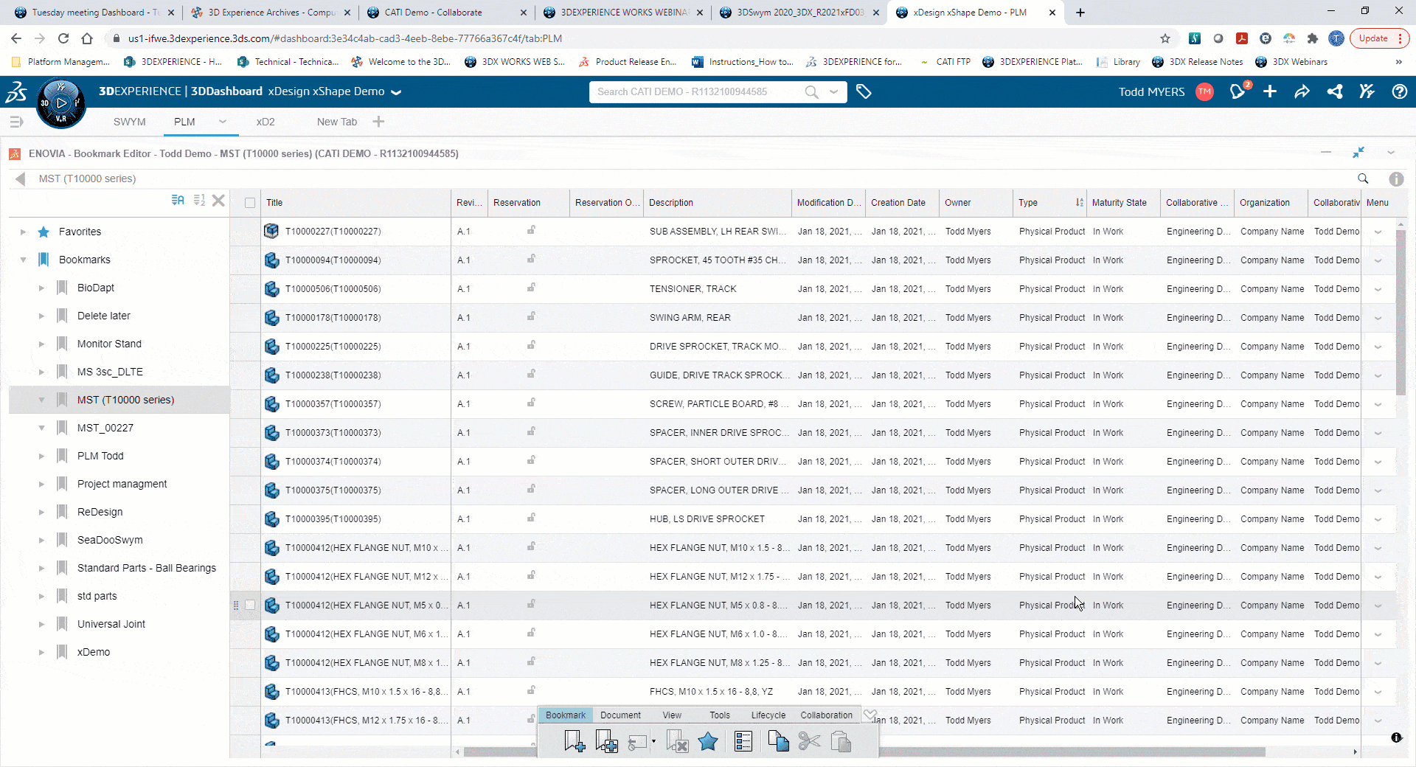Check the checkbox for HEX FLANGE NUT, M5 row
Image resolution: width=1416 pixels, height=767 pixels.
pyautogui.click(x=250, y=605)
